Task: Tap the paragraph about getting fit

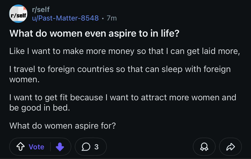Action: (122, 102)
